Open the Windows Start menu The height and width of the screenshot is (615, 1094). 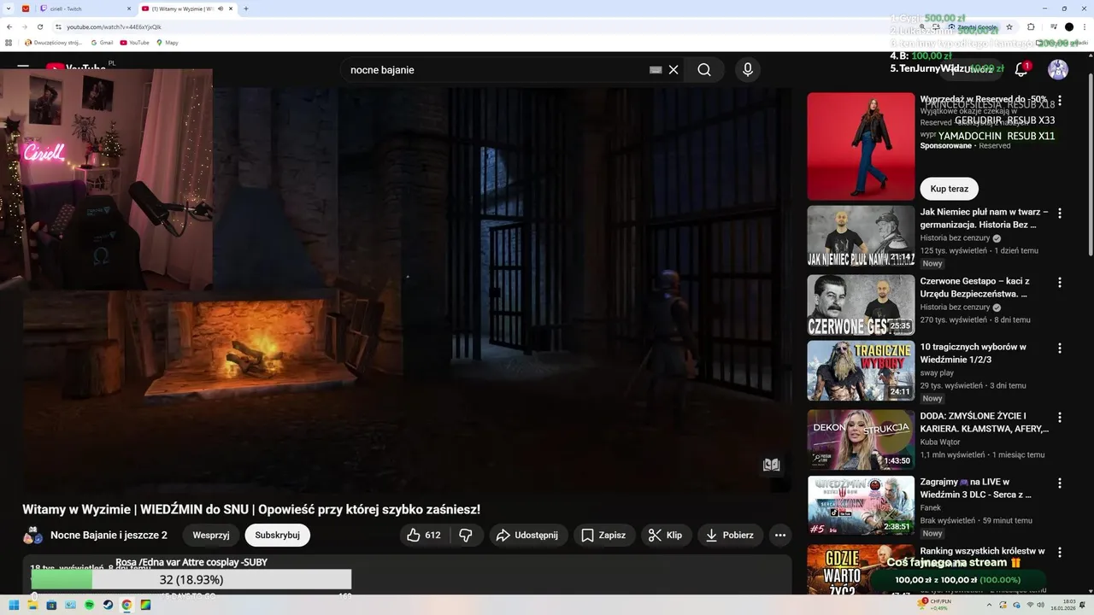tap(14, 605)
